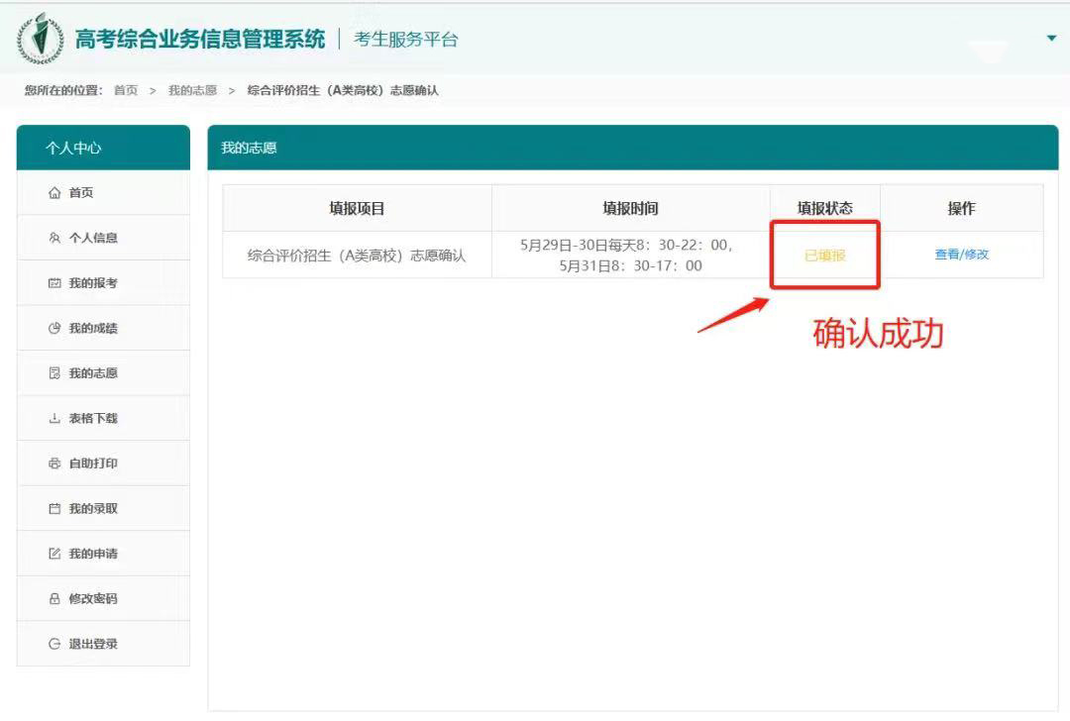The height and width of the screenshot is (721, 1070).
Task: Expand the top-right user dropdown arrow
Action: [1051, 39]
